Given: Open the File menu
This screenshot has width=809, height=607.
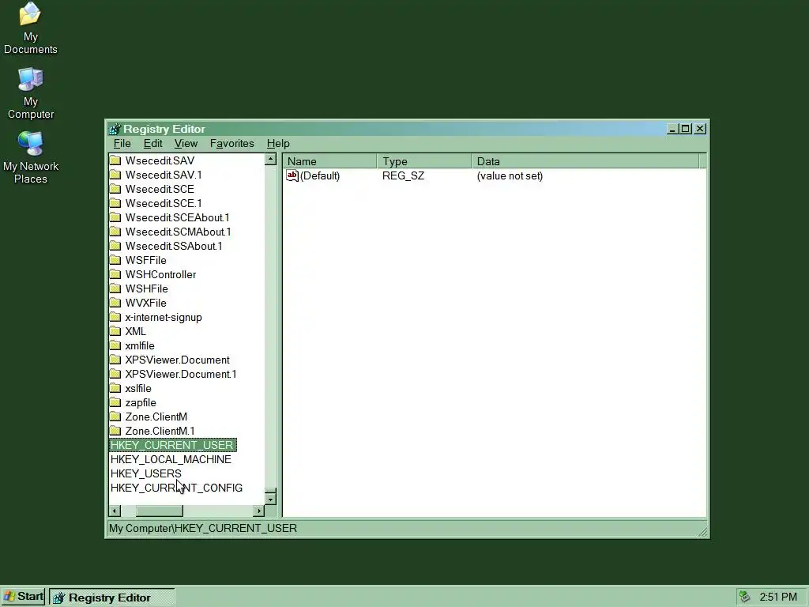Looking at the screenshot, I should coord(122,144).
